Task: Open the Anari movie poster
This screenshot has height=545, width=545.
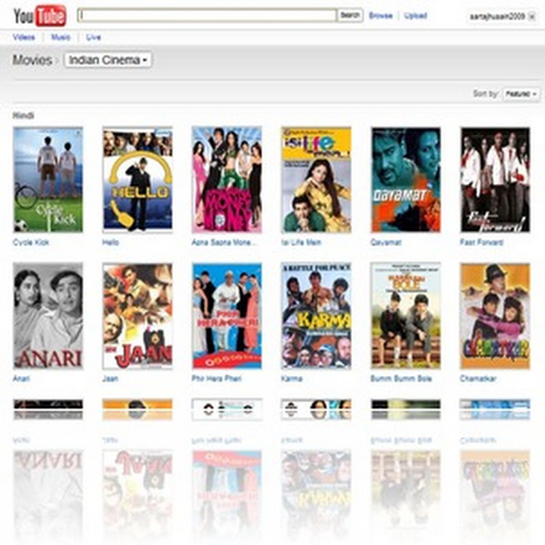Action: coord(48,315)
